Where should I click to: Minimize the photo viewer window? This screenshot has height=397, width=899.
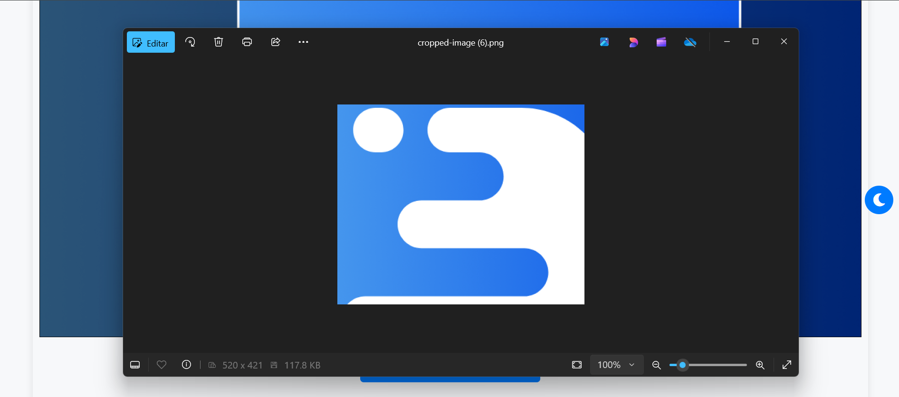click(x=727, y=42)
